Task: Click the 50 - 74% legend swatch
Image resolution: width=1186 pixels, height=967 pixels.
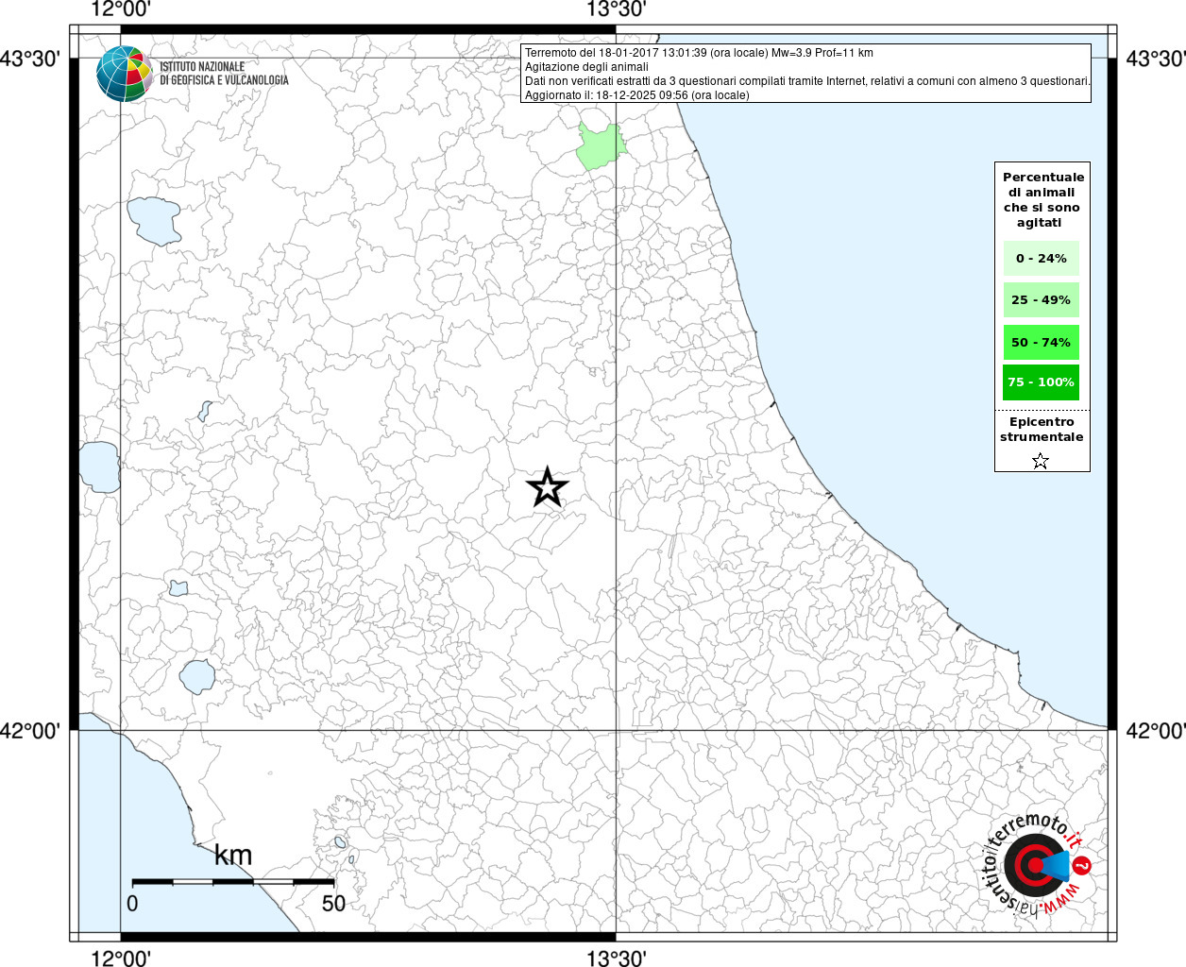Action: point(1041,342)
